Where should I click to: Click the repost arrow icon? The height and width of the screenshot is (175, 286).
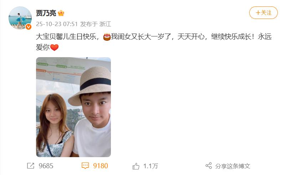(30, 166)
